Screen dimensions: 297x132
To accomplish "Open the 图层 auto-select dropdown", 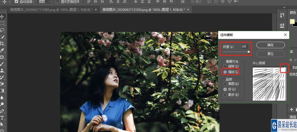I will (x=44, y=2).
